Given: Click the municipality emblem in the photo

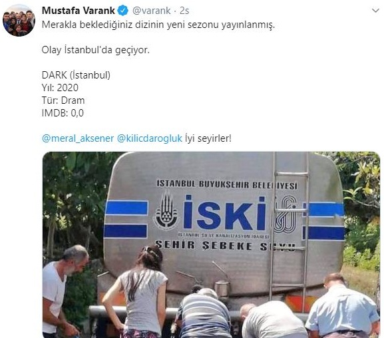Looking at the screenshot, I should 166,210.
